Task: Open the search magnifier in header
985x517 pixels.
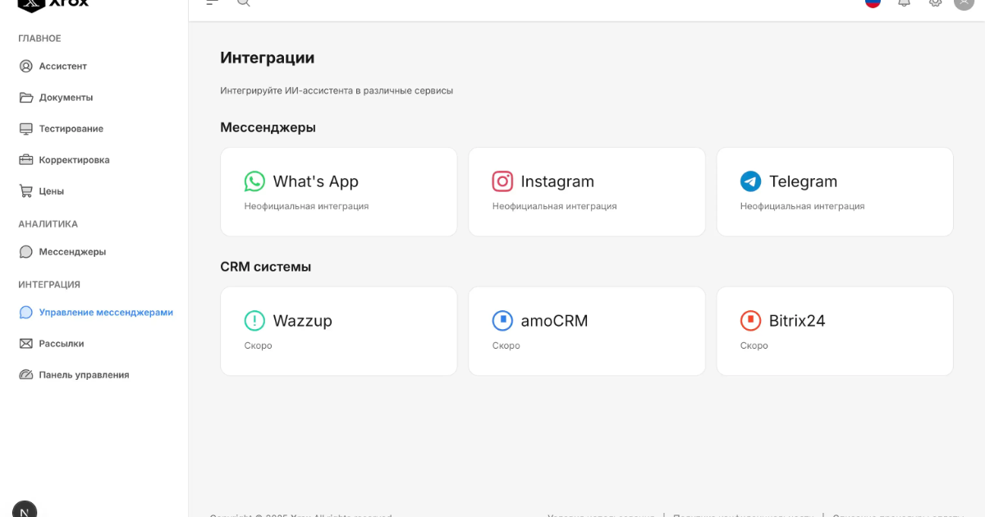Action: pyautogui.click(x=243, y=2)
